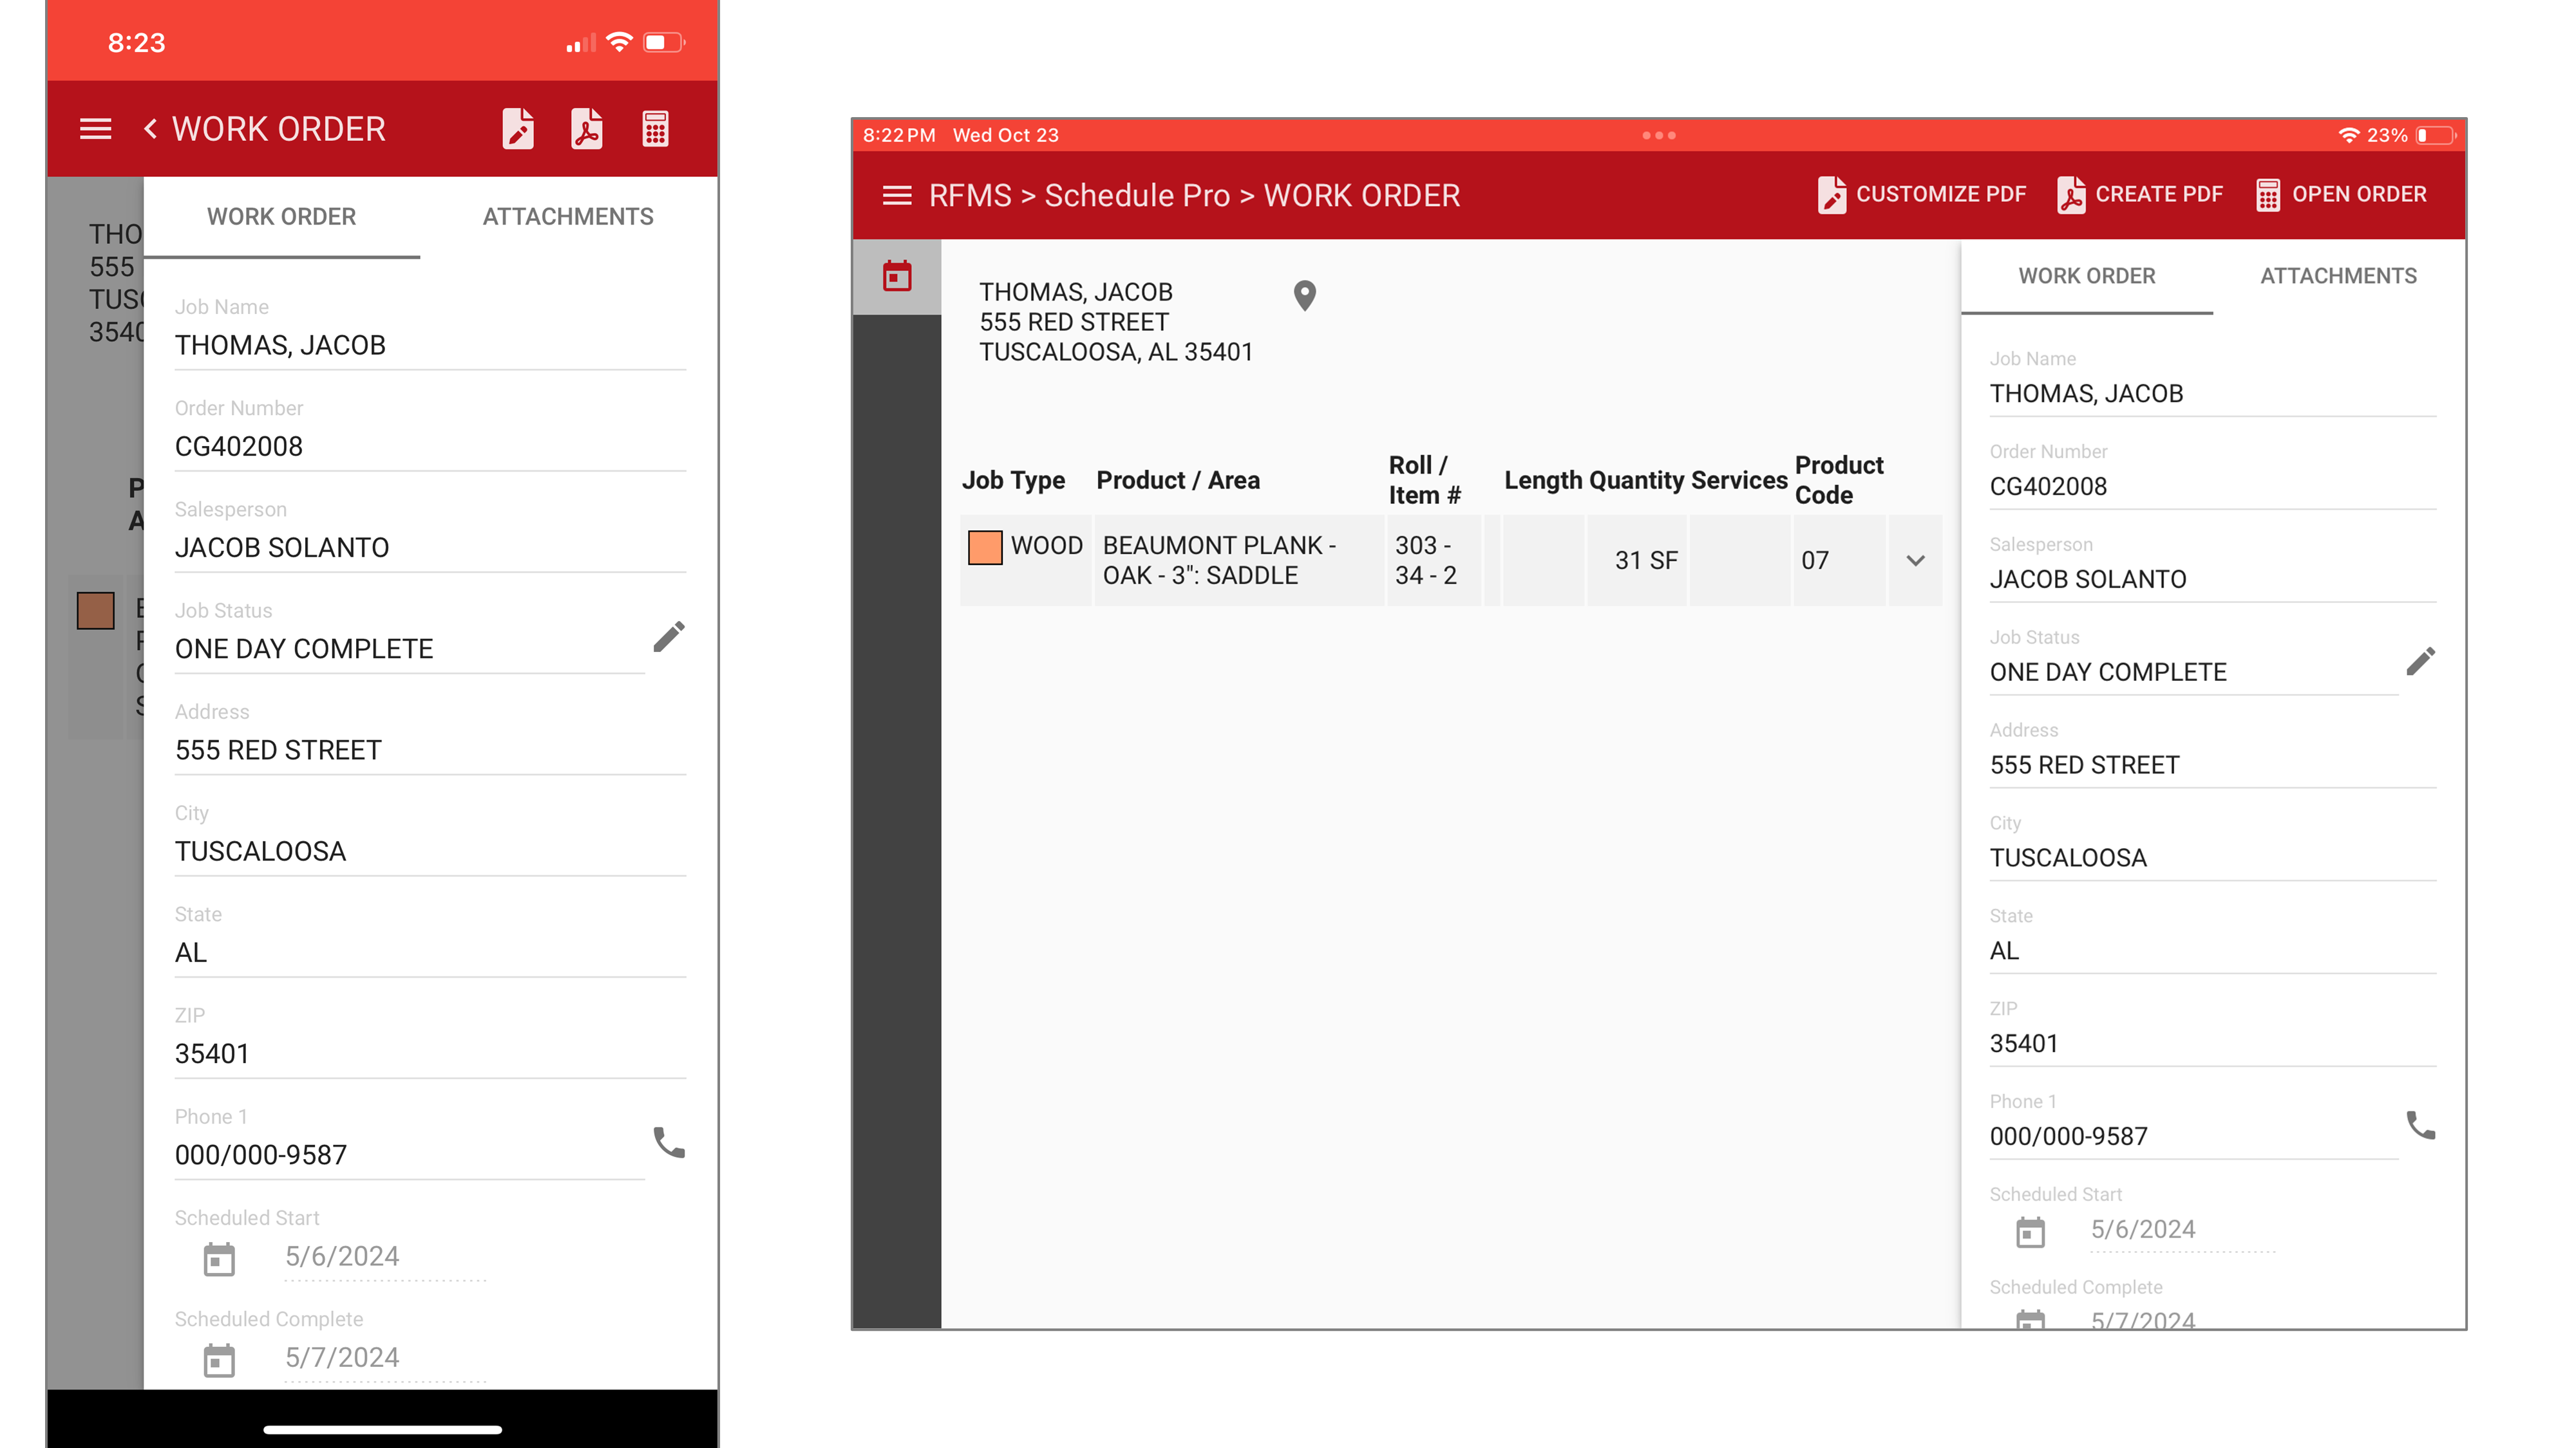The height and width of the screenshot is (1448, 2576).
Task: Tap the Scheduled Start date 5/6/2024 field
Action: coord(341,1256)
